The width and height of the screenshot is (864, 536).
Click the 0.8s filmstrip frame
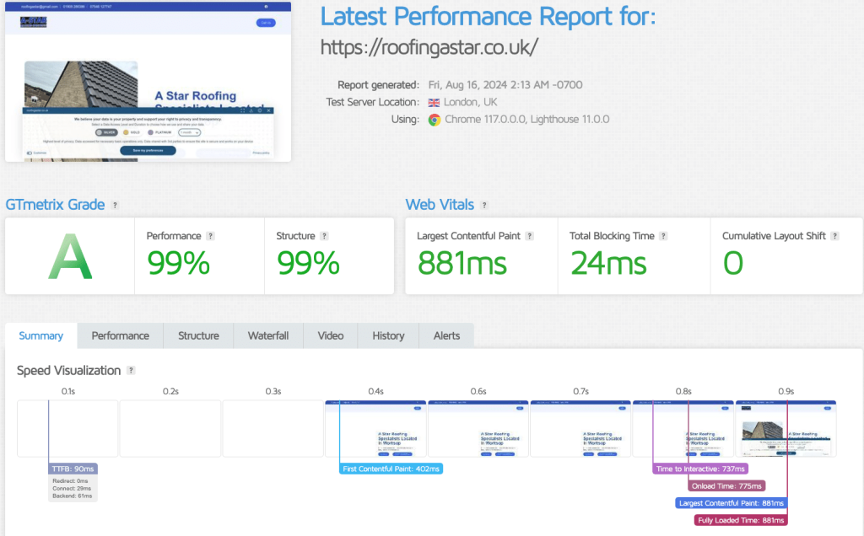[683, 429]
